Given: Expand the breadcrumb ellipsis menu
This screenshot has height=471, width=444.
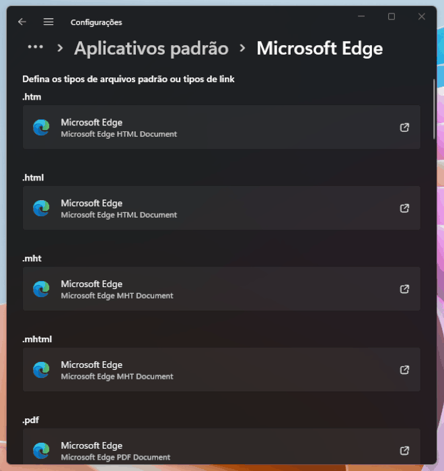Looking at the screenshot, I should coord(35,48).
